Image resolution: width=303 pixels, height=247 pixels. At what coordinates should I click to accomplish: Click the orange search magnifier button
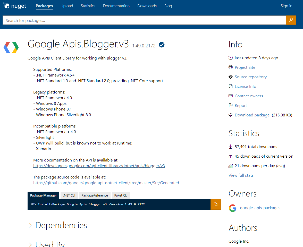(x=291, y=20)
